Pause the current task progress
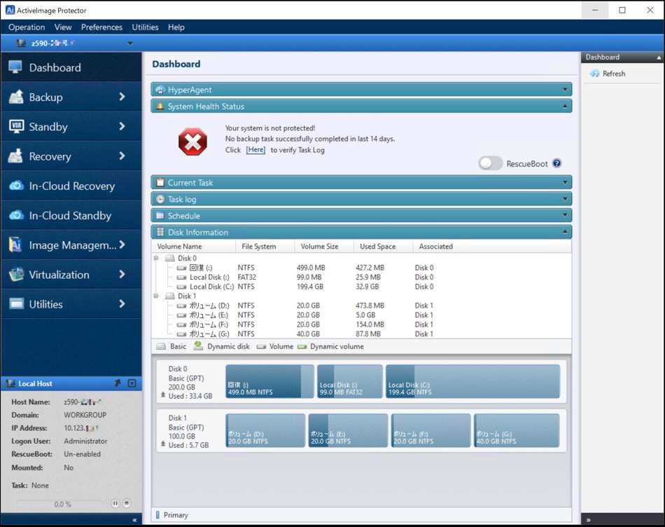Image resolution: width=665 pixels, height=527 pixels. [x=115, y=503]
